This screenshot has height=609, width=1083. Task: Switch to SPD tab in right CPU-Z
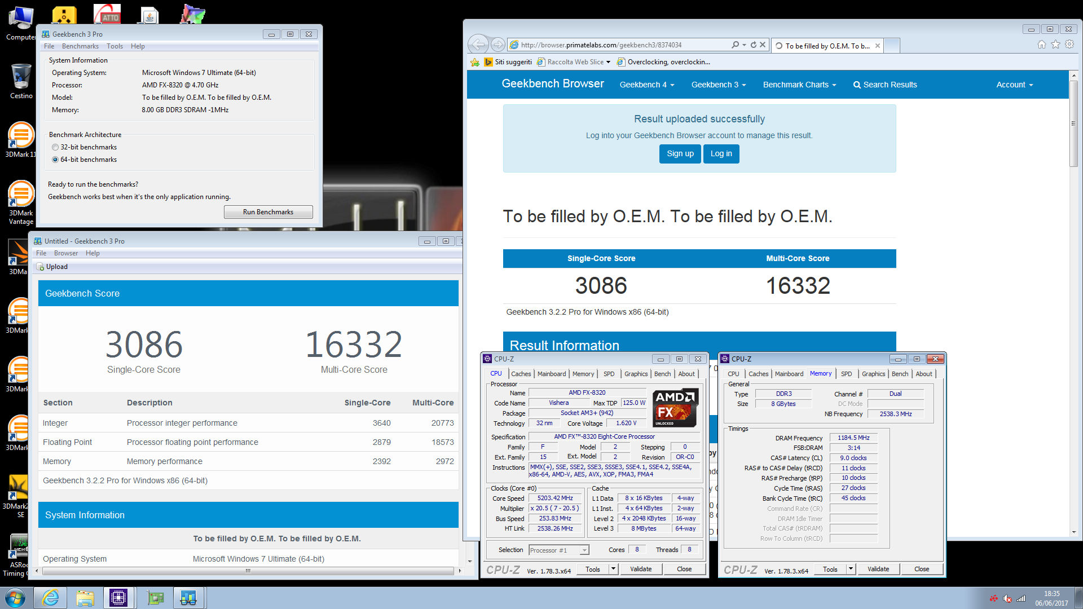846,374
